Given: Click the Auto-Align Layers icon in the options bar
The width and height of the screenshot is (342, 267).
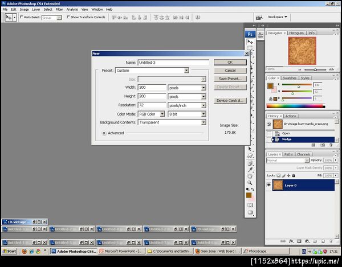Looking at the screenshot, I should (198, 18).
